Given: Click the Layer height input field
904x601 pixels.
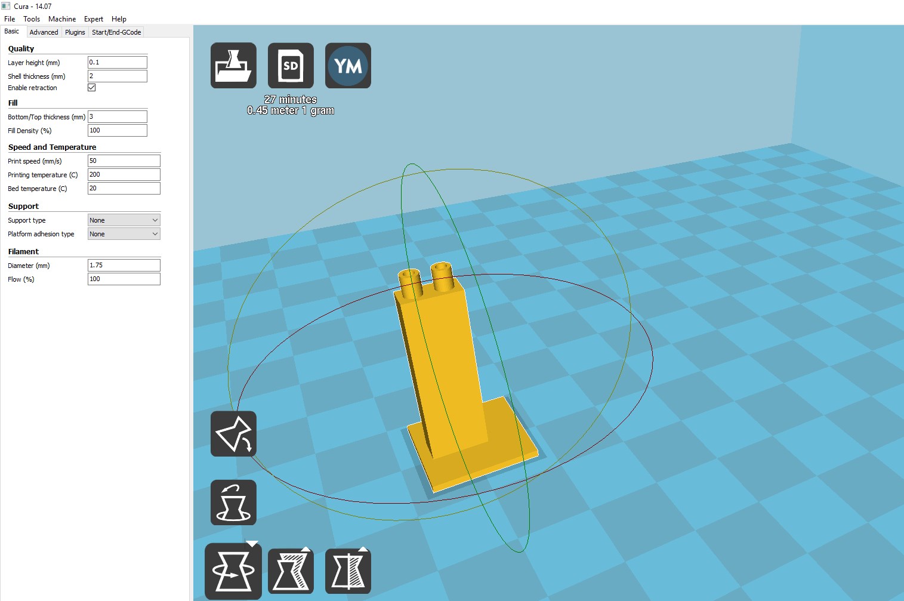Looking at the screenshot, I should click(x=118, y=62).
